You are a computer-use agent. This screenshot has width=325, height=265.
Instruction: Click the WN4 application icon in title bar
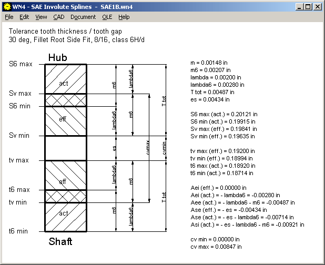pos(7,7)
